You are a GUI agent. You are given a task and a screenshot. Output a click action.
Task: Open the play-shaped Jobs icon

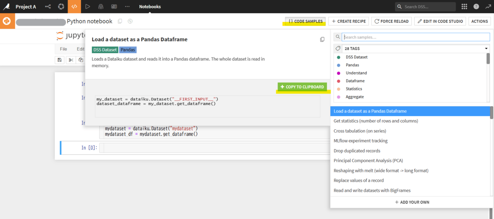click(87, 7)
